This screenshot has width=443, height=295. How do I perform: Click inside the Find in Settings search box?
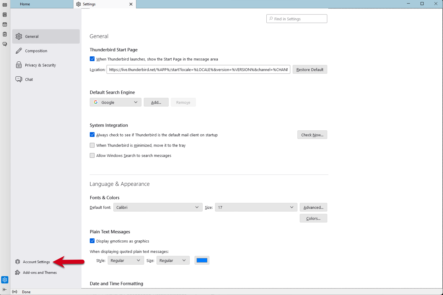click(x=297, y=18)
